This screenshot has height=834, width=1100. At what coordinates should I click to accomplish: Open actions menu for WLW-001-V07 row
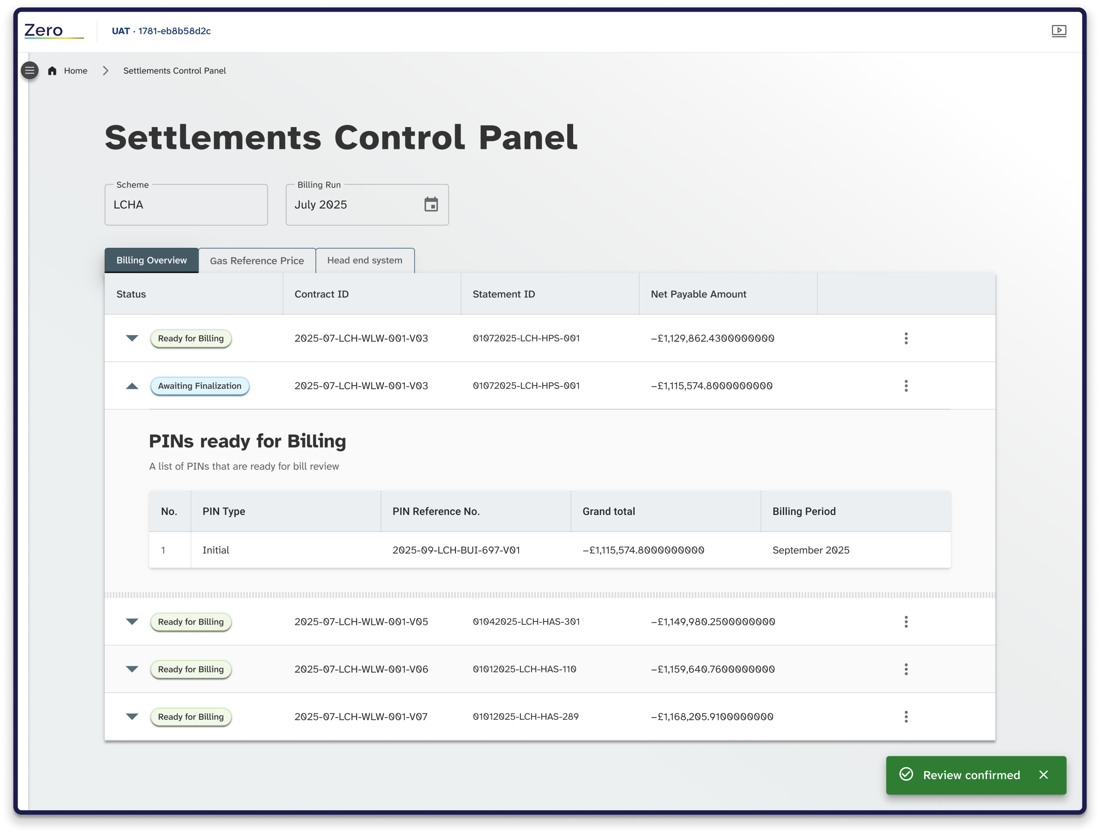tap(905, 717)
